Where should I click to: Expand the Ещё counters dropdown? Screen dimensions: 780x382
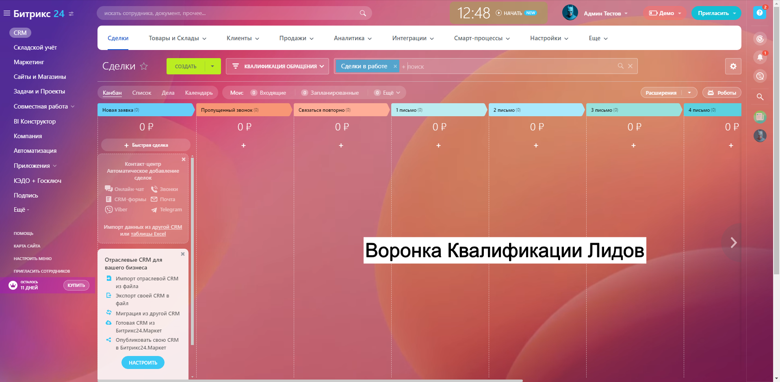pyautogui.click(x=387, y=93)
